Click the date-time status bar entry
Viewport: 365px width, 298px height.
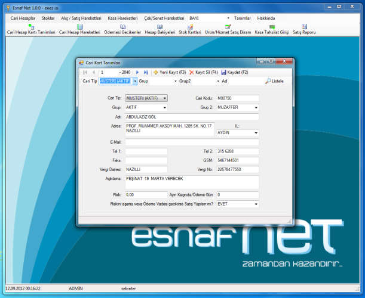[23, 288]
